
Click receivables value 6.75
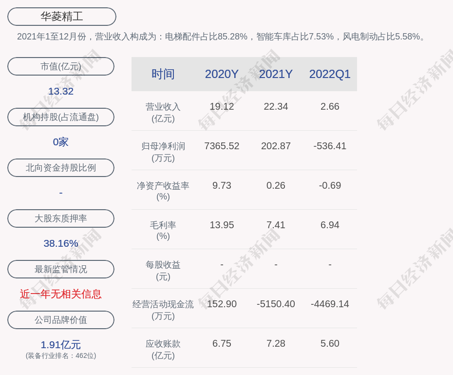[222, 343]
